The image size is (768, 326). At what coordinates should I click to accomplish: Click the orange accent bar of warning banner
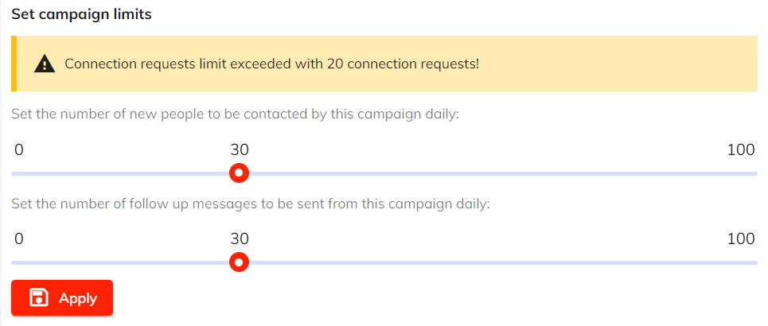[14, 64]
